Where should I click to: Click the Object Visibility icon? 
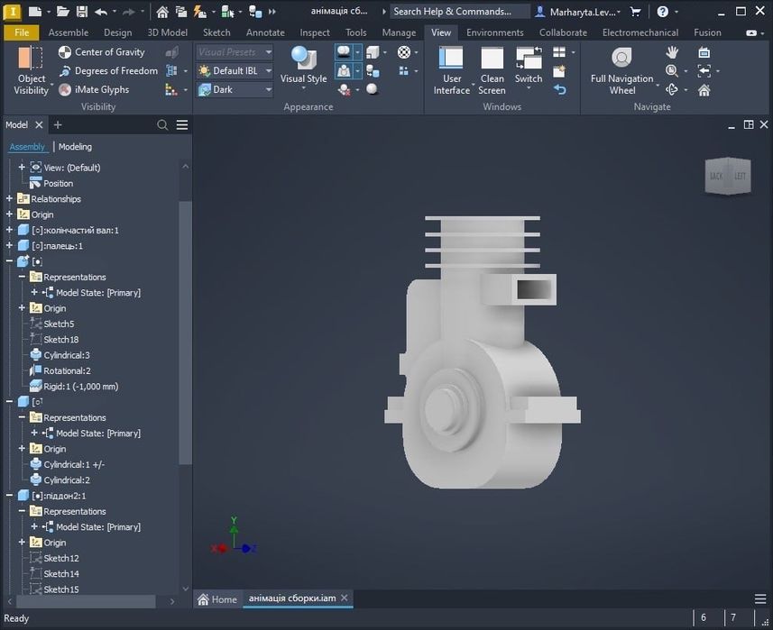(x=31, y=58)
